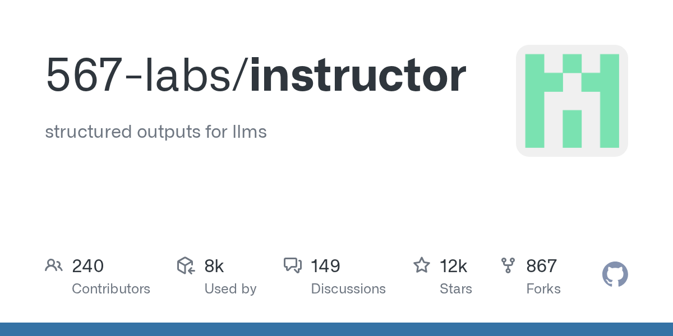The height and width of the screenshot is (336, 673).
Task: Click the "Contributors" label
Action: pyautogui.click(x=111, y=289)
